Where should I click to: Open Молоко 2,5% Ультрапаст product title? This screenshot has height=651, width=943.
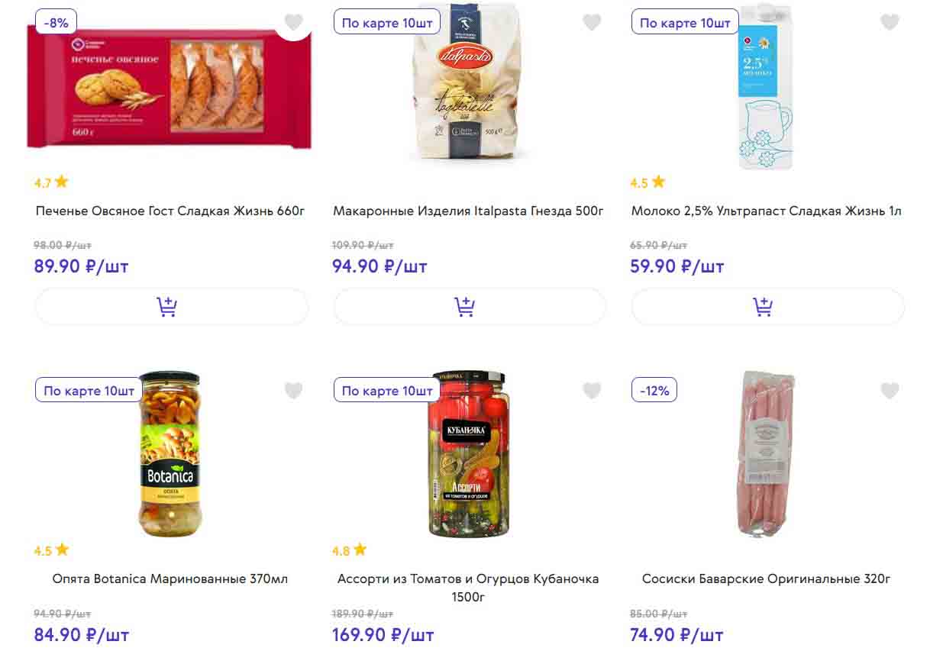pyautogui.click(x=766, y=211)
